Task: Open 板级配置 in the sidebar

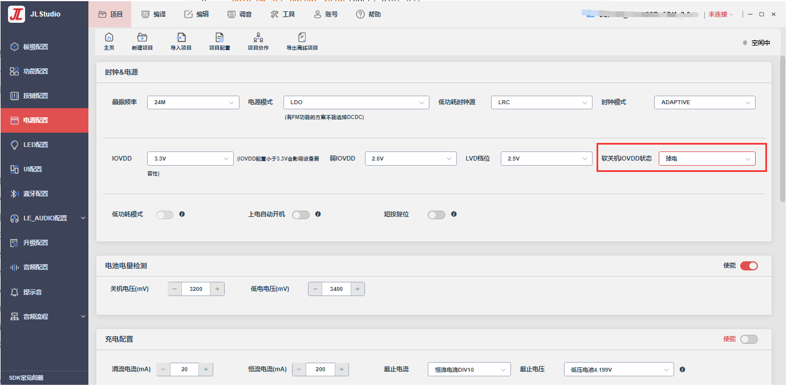Action: click(x=44, y=47)
